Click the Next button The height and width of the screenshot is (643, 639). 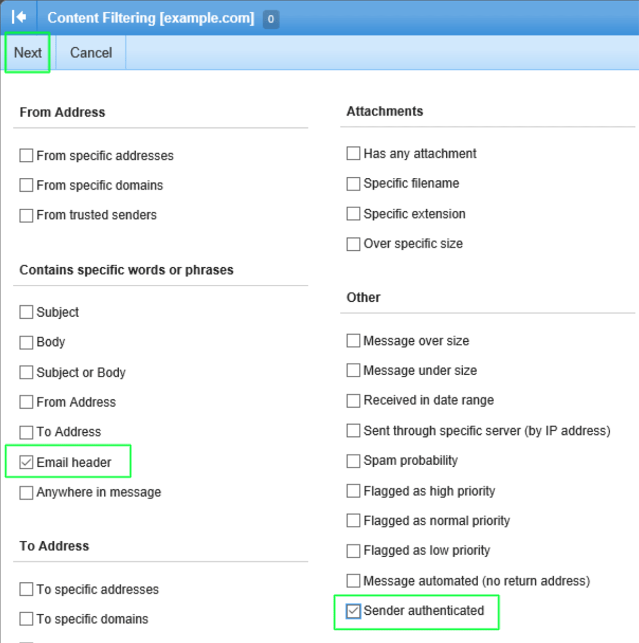(x=28, y=53)
